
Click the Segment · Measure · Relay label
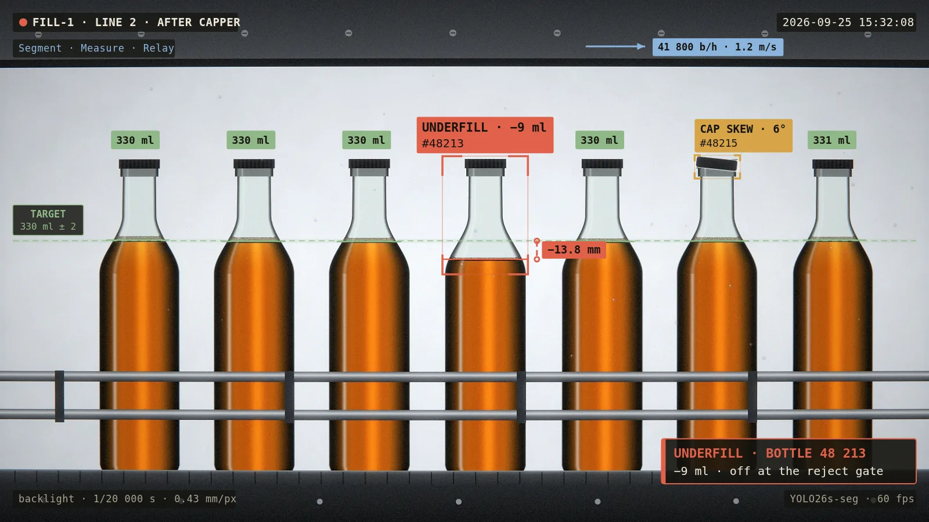pos(96,48)
